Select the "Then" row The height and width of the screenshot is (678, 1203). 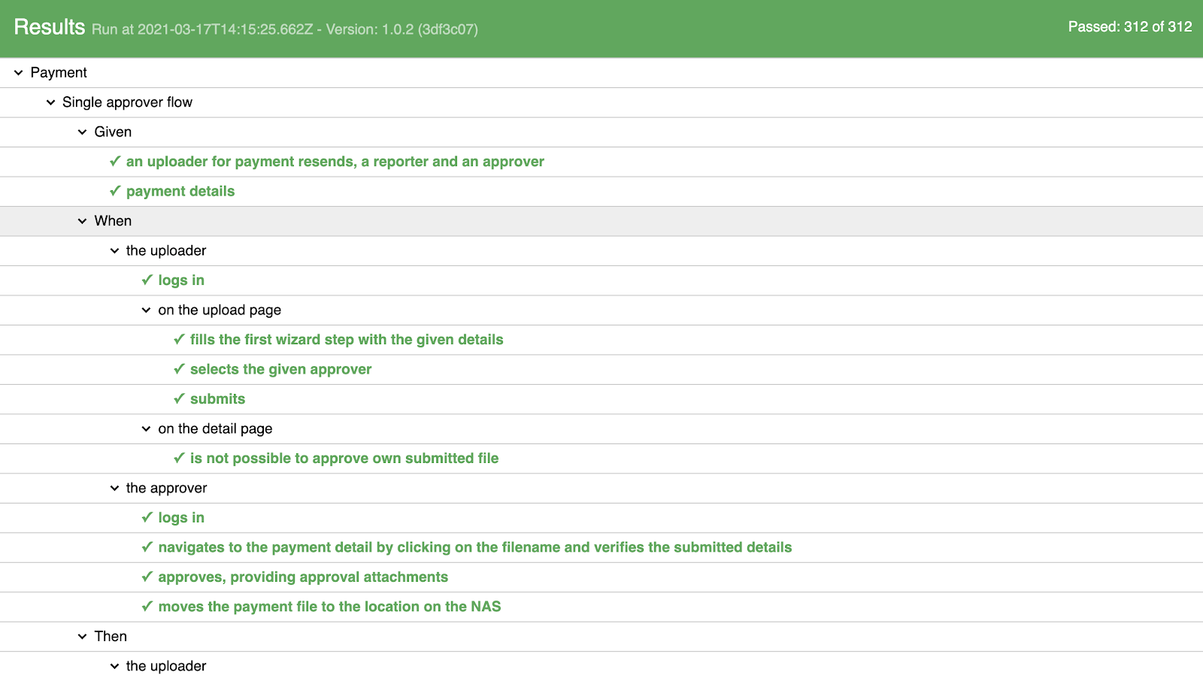pyautogui.click(x=111, y=636)
